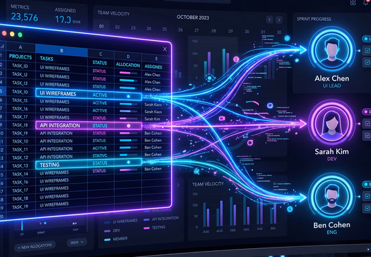The width and height of the screenshot is (371, 257).
Task: Tick the lower checkbox beside Ben Cohen
Action: (367, 208)
